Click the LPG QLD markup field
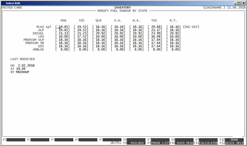Viewport: 247px width, 146px height. coord(100,36)
